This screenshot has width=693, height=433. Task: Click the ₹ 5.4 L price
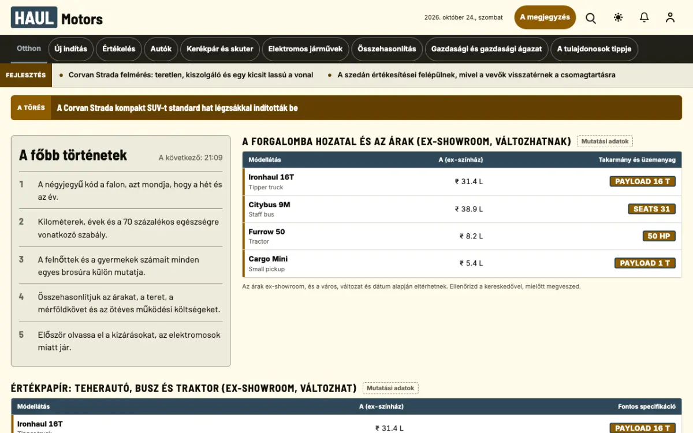click(471, 263)
